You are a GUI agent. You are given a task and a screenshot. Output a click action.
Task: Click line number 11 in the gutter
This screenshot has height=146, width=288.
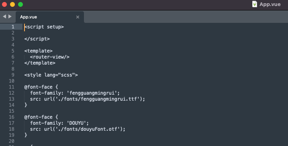[x=12, y=87]
